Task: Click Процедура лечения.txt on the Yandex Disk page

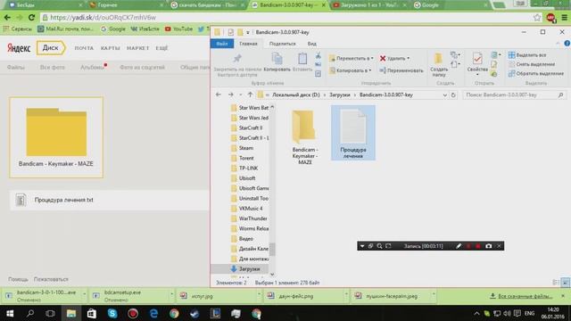Action: 63,200
